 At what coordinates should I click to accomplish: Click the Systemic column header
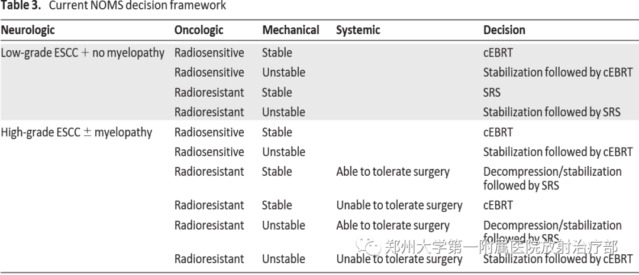point(358,31)
